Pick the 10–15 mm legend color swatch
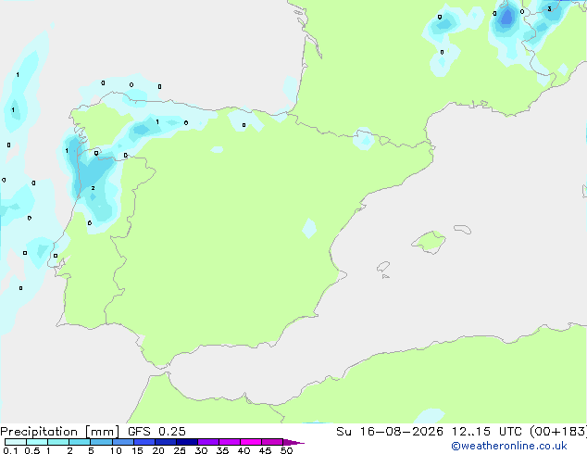587x454 pixels. (x=122, y=442)
